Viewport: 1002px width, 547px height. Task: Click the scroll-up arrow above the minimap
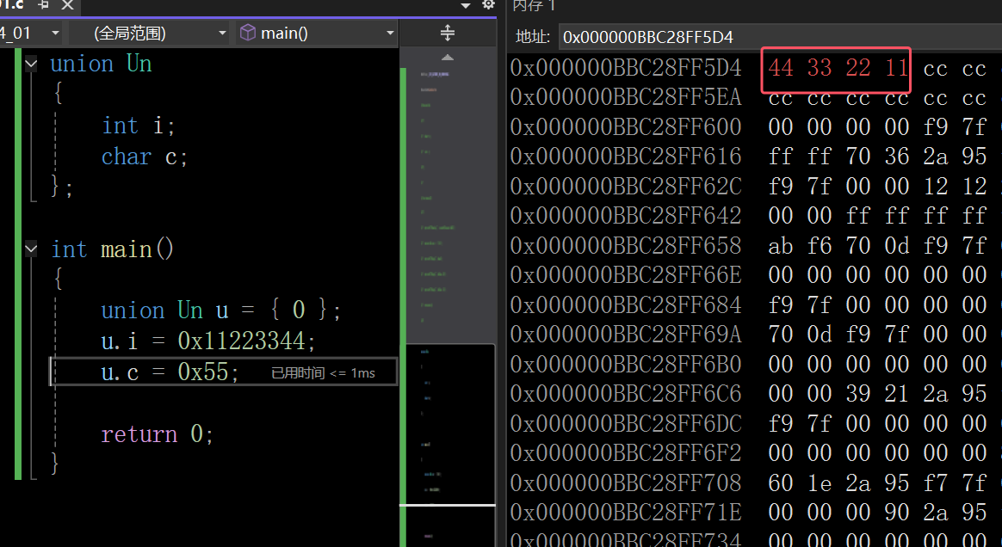coord(448,58)
